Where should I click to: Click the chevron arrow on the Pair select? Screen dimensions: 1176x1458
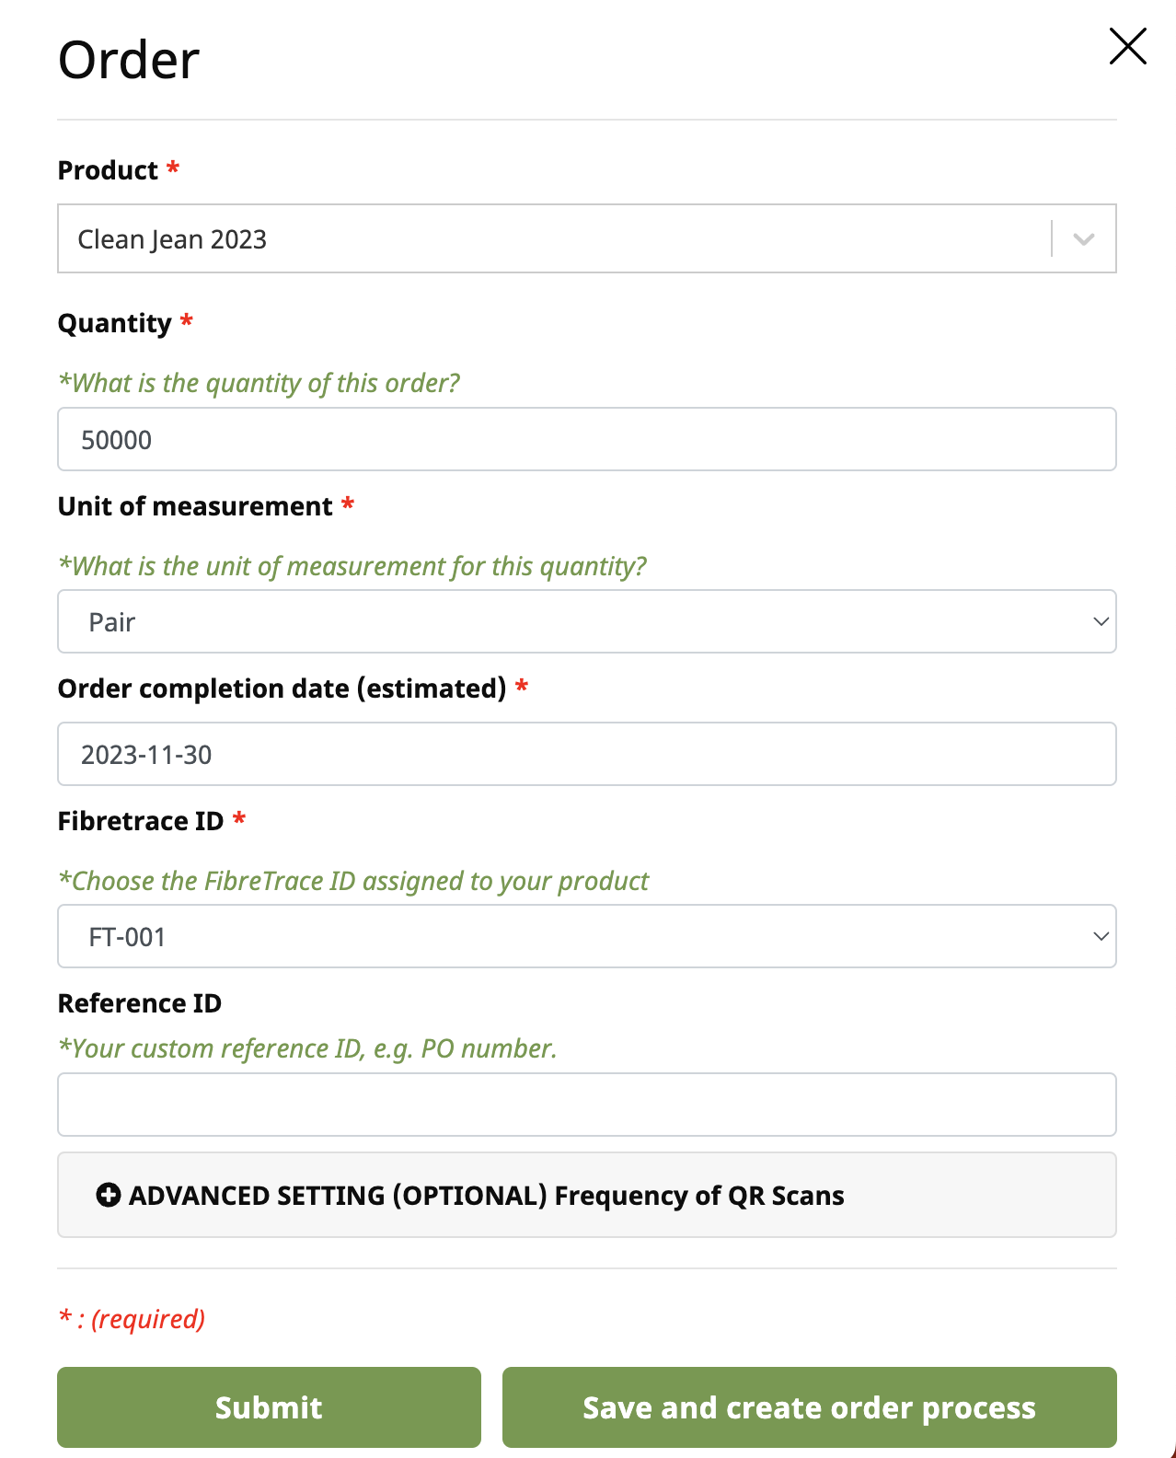[1101, 622]
